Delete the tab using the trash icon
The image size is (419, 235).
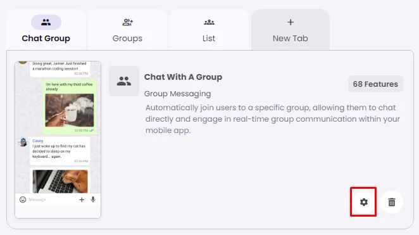(392, 202)
